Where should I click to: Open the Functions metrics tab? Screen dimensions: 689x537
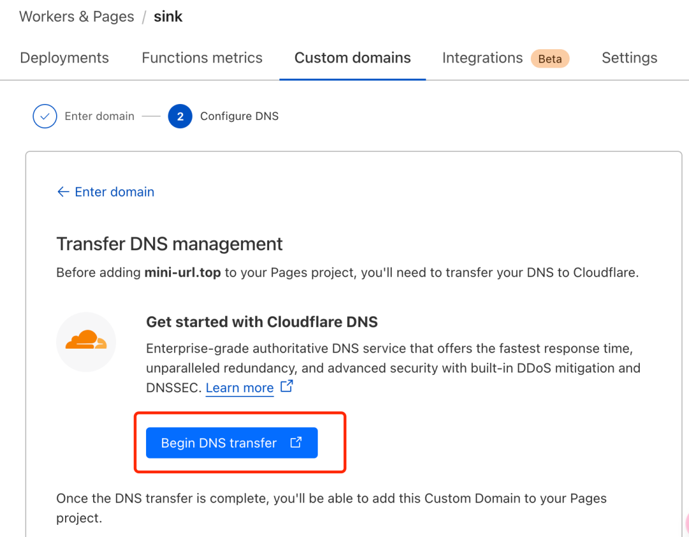[x=202, y=57]
